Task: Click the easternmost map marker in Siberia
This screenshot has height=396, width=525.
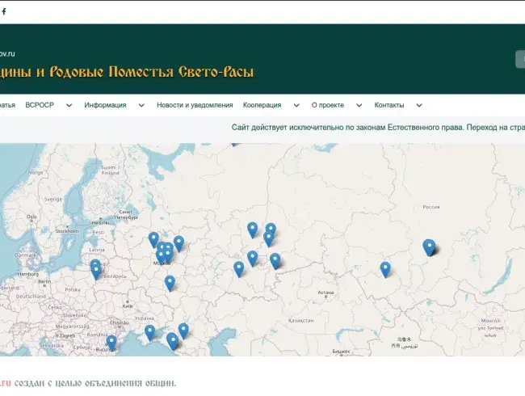Action: [x=430, y=246]
